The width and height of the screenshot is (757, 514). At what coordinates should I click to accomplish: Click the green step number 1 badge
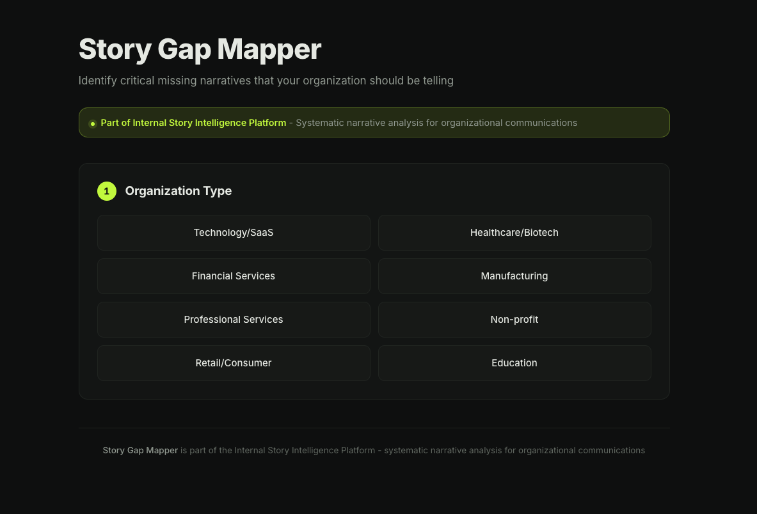[107, 191]
